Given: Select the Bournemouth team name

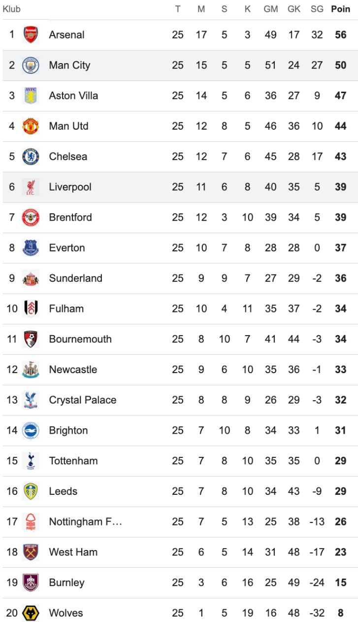Looking at the screenshot, I should [x=80, y=339].
